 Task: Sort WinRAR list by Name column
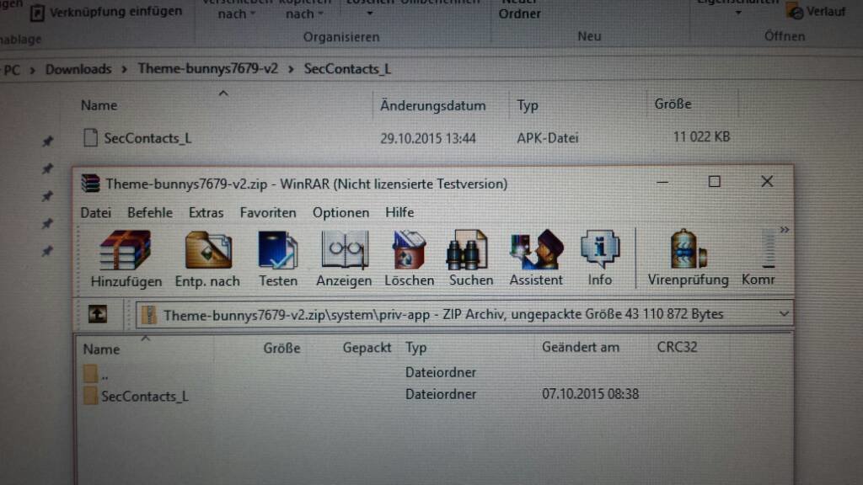[x=101, y=349]
